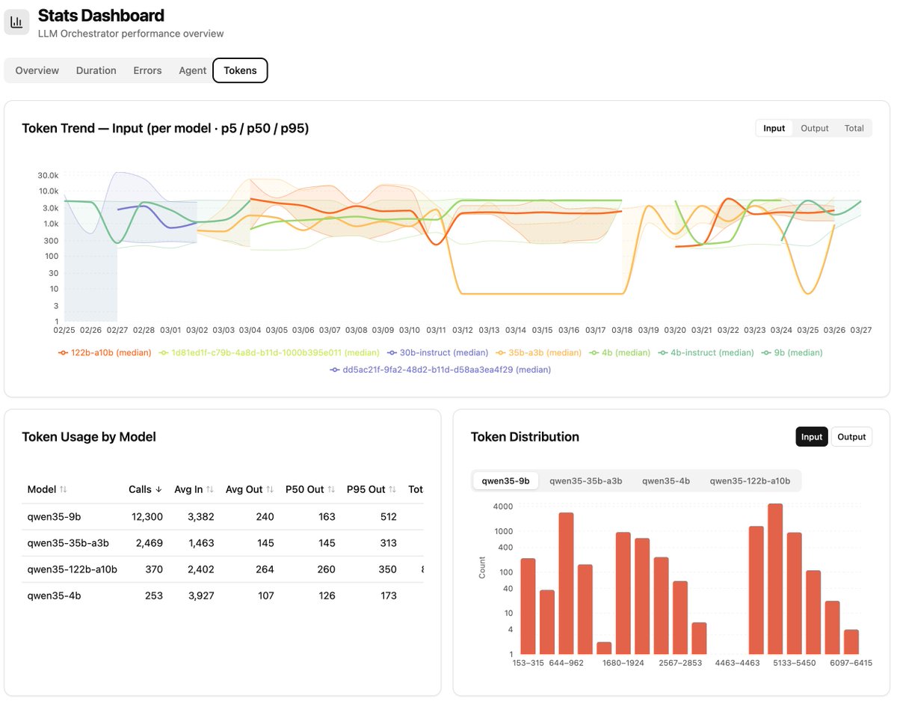This screenshot has width=897, height=704.
Task: Click the Stats Dashboard bar chart logo icon
Action: 16,22
